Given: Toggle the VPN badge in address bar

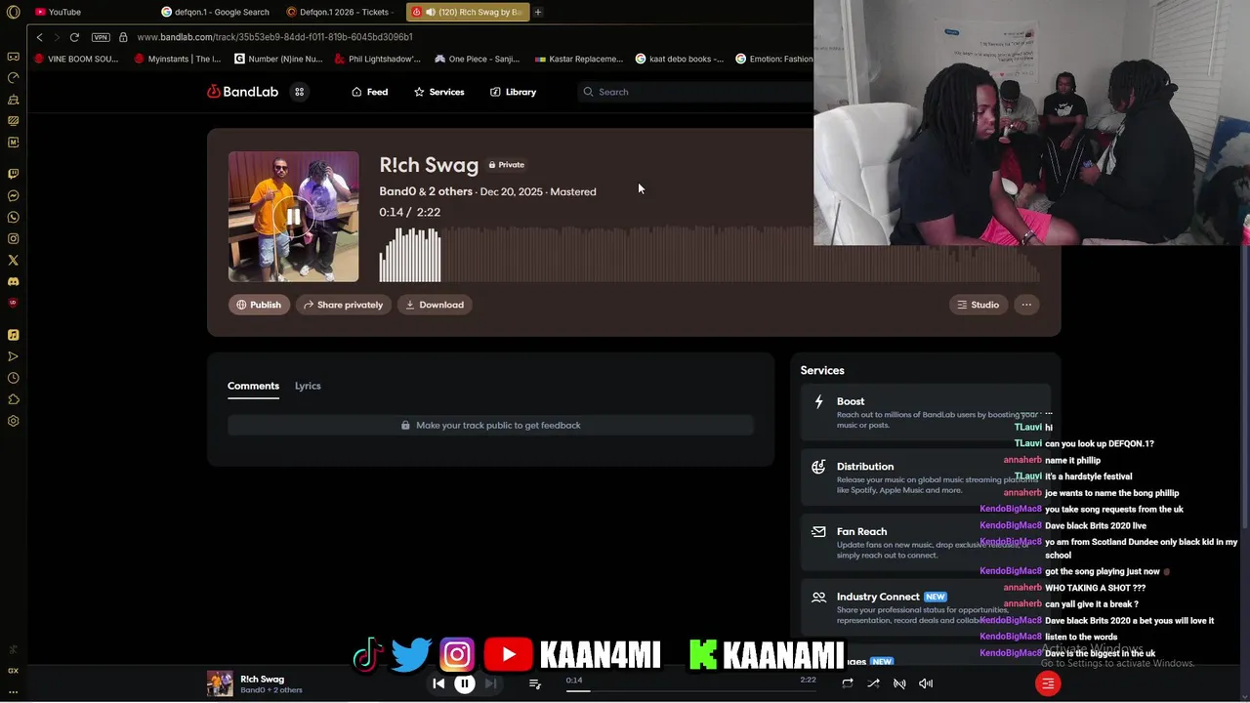Looking at the screenshot, I should tap(101, 37).
